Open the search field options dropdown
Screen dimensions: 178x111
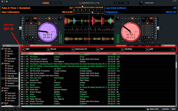coord(163,46)
